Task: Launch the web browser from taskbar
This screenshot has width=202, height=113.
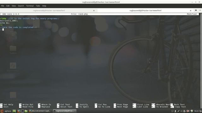Action: pos(19,111)
